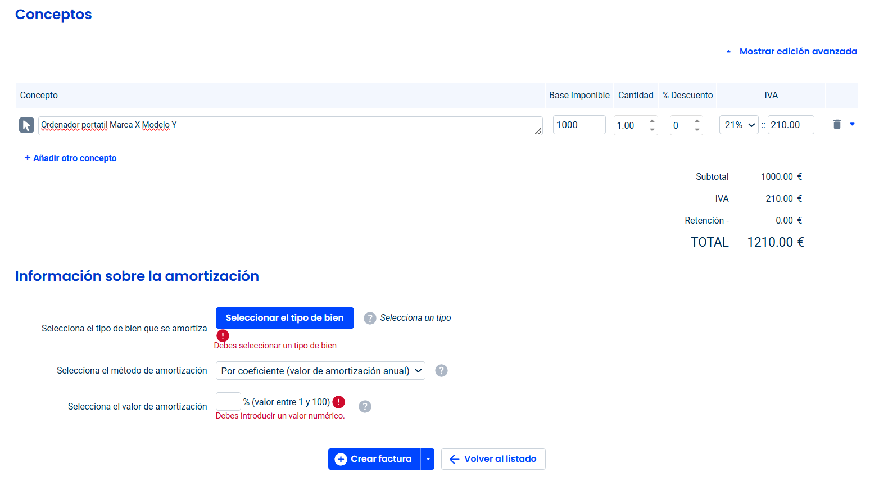Open Mostrar edición avanzada link
The image size is (870, 477).
(x=798, y=51)
